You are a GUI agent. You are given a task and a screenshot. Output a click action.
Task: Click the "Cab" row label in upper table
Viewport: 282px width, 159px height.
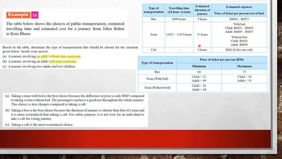point(154,50)
